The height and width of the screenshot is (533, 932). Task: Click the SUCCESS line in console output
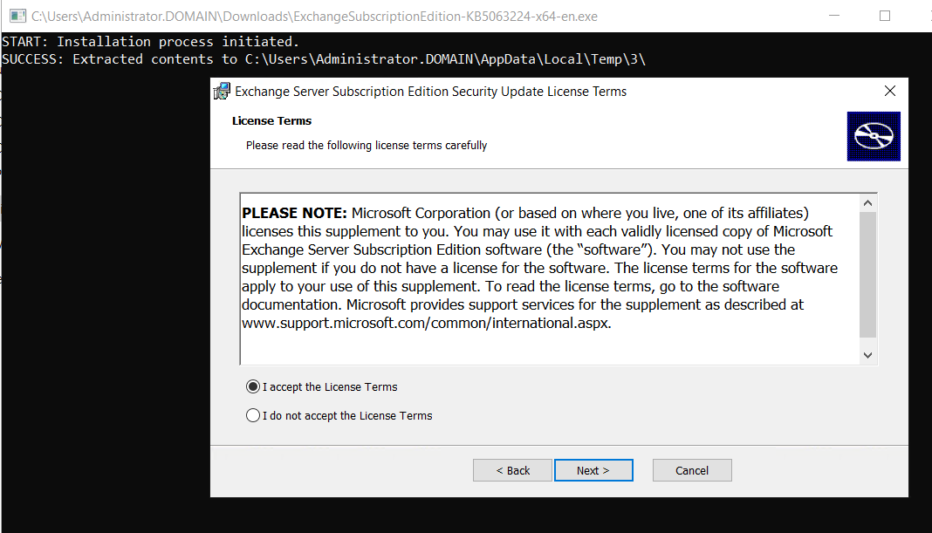[x=323, y=59]
